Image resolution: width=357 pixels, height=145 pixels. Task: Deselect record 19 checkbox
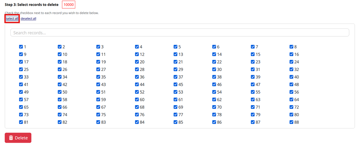(98, 62)
